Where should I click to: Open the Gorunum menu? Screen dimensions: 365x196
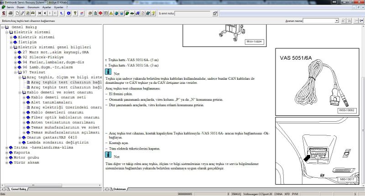pos(33,7)
